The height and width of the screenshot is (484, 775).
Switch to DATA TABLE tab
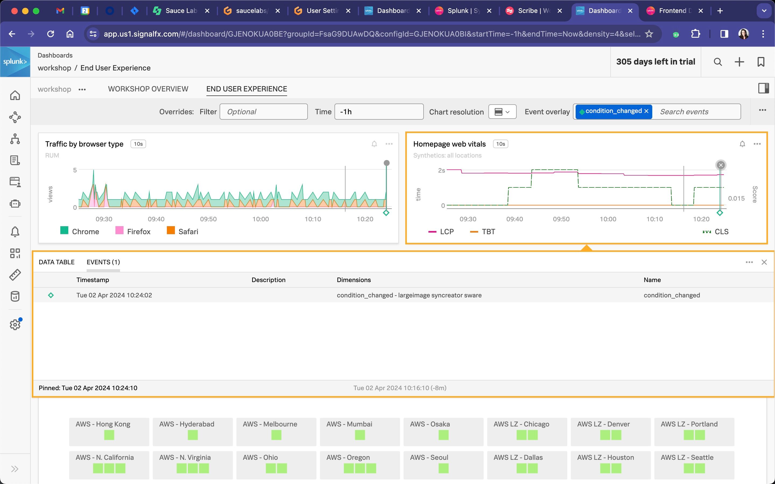pyautogui.click(x=56, y=262)
